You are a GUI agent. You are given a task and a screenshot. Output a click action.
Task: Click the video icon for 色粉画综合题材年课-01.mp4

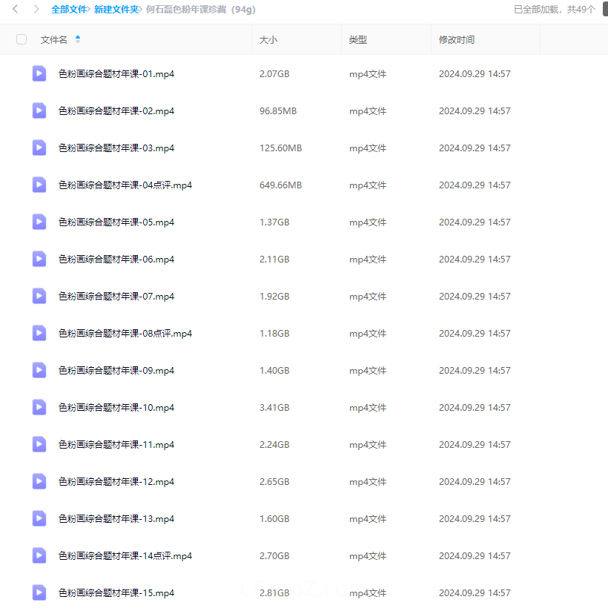click(x=39, y=73)
